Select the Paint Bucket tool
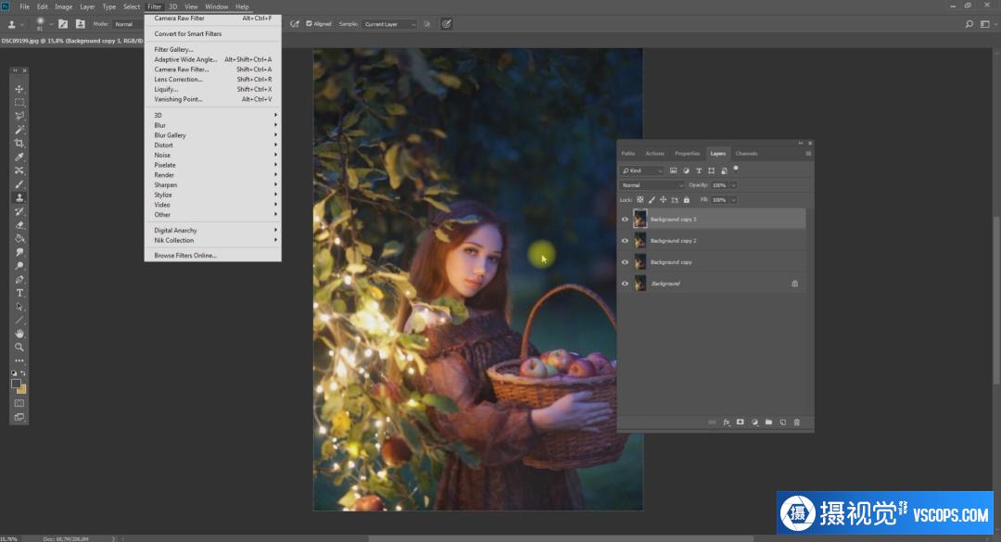The height and width of the screenshot is (542, 1001). (x=19, y=239)
